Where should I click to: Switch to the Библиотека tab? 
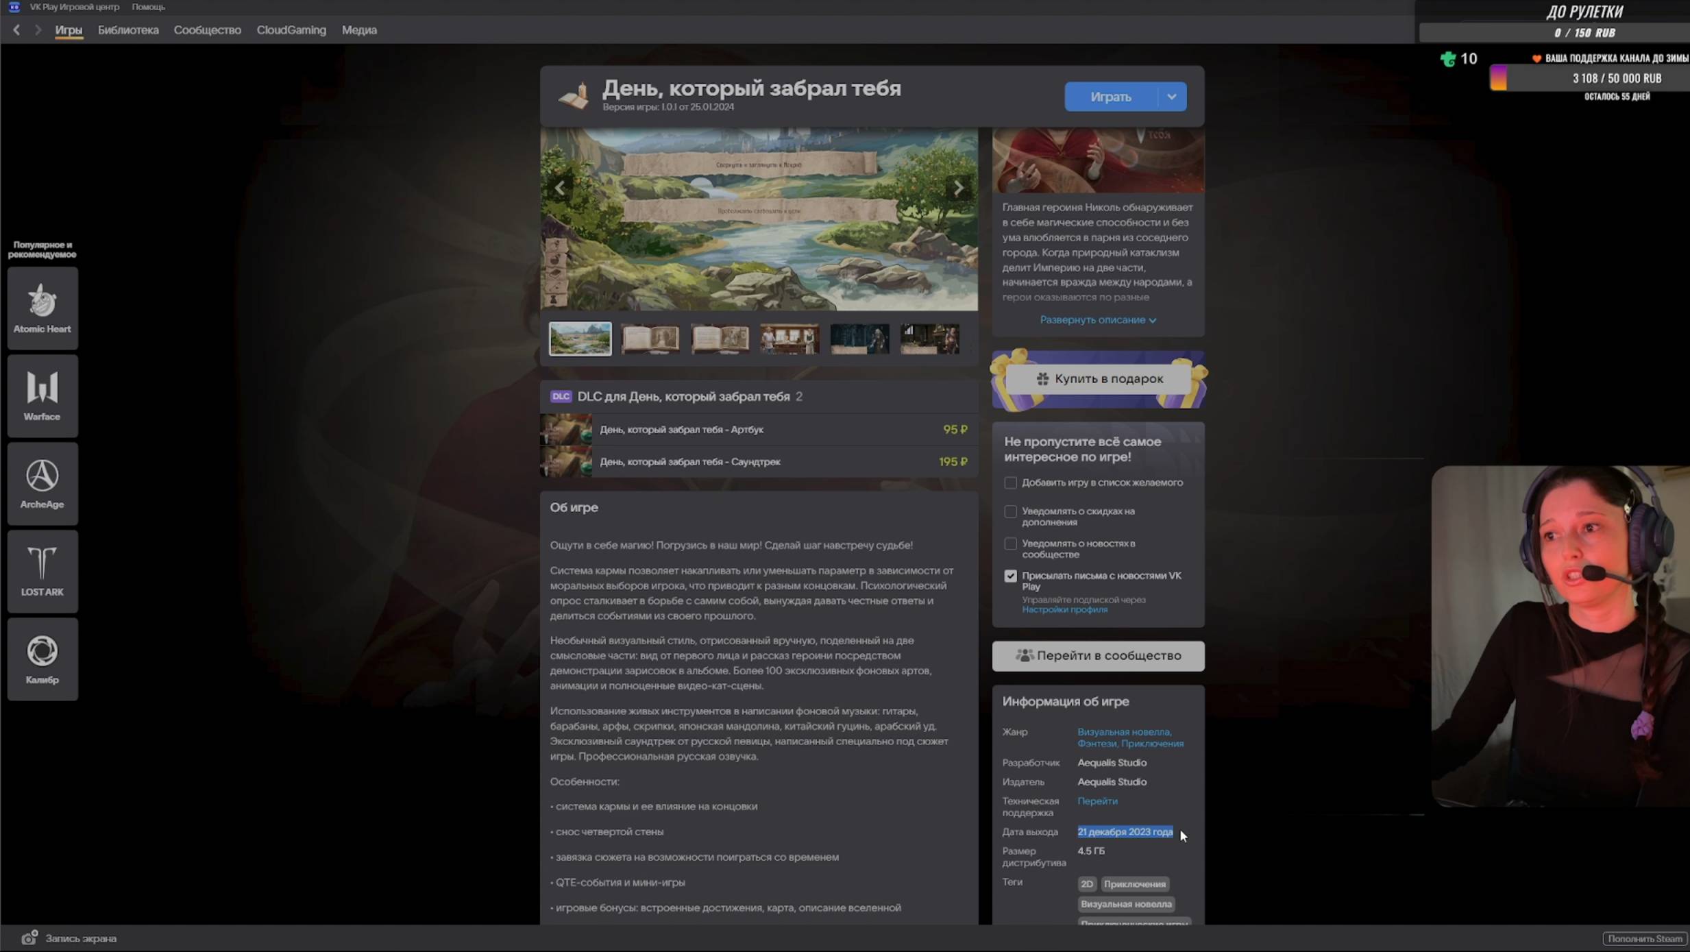coord(128,30)
